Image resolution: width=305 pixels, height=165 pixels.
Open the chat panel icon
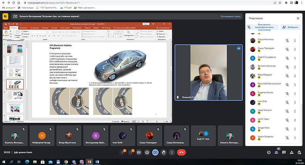(x=284, y=152)
